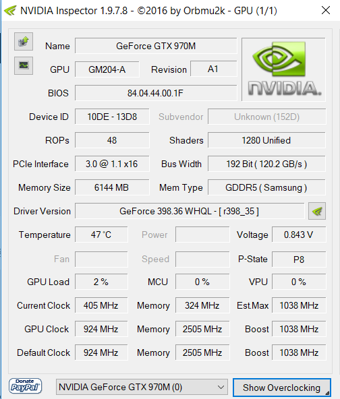
Task: Select the NVIDIA GeForce GTX 970M combo box
Action: [x=142, y=387]
